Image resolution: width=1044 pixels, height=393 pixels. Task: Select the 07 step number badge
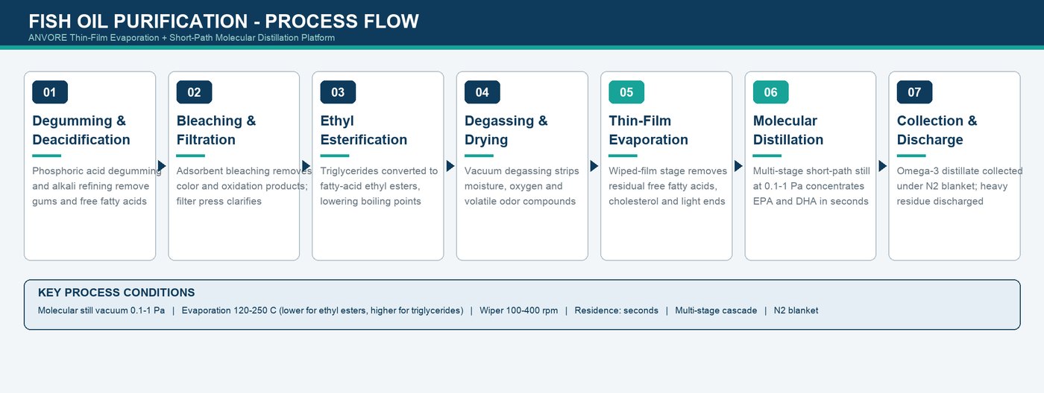tap(914, 92)
